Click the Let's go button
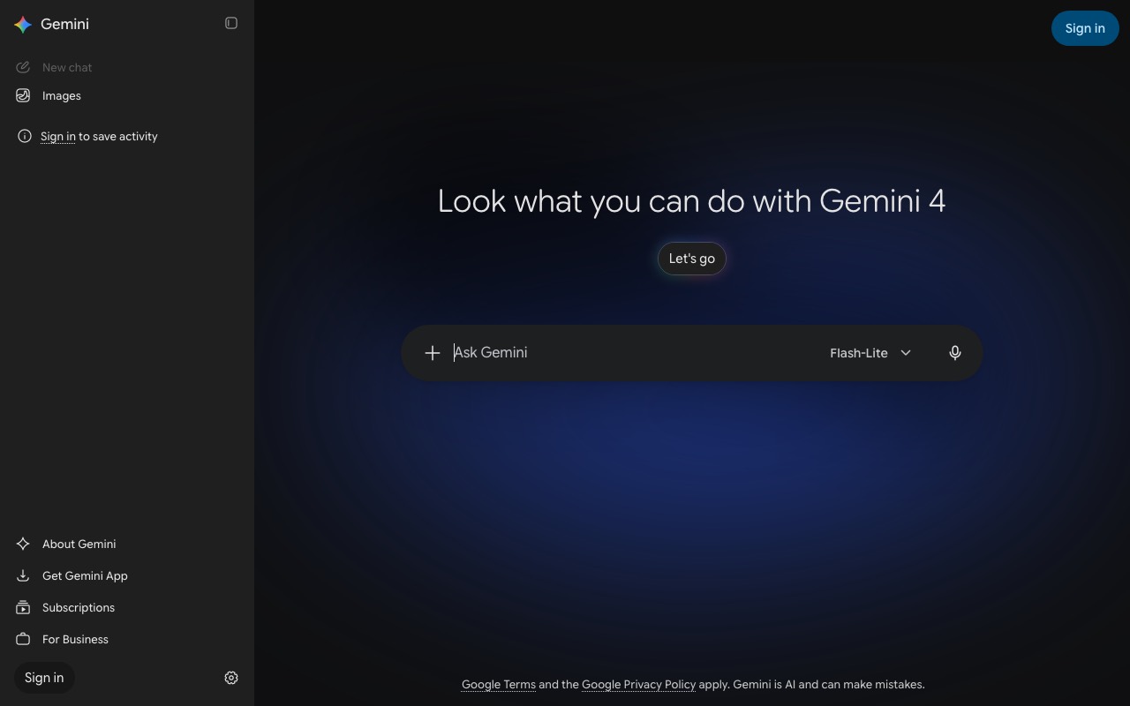The width and height of the screenshot is (1130, 706). click(x=692, y=259)
